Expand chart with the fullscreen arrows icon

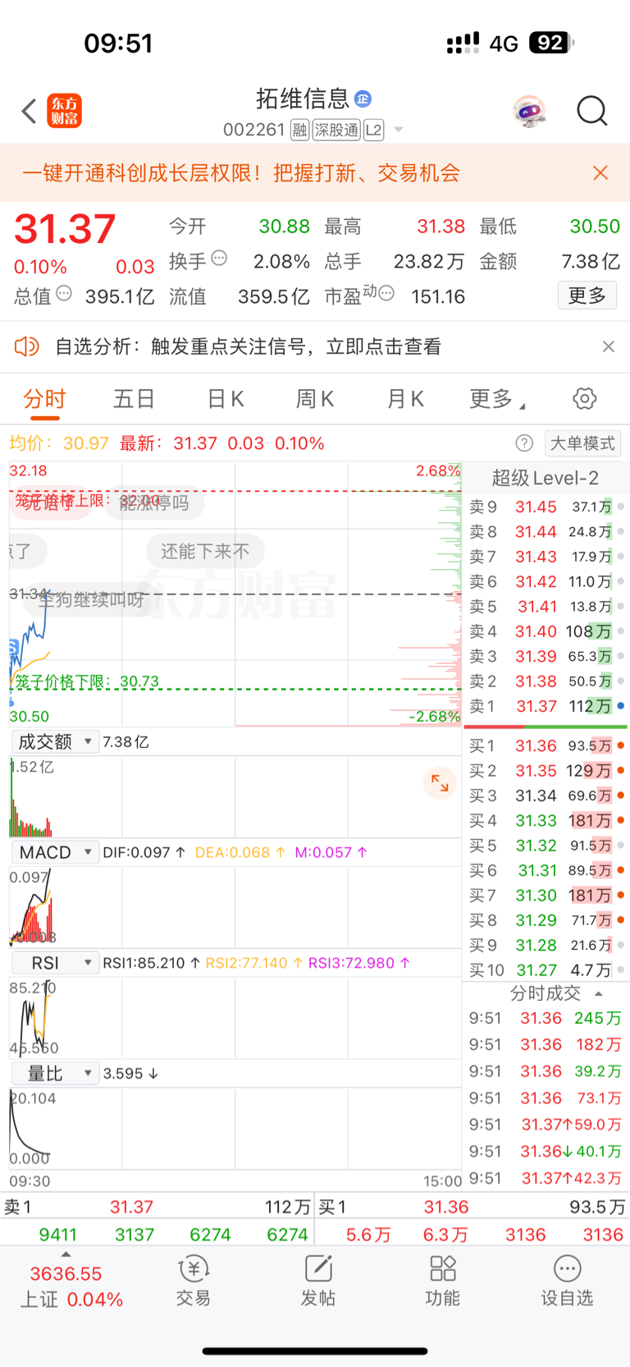440,783
